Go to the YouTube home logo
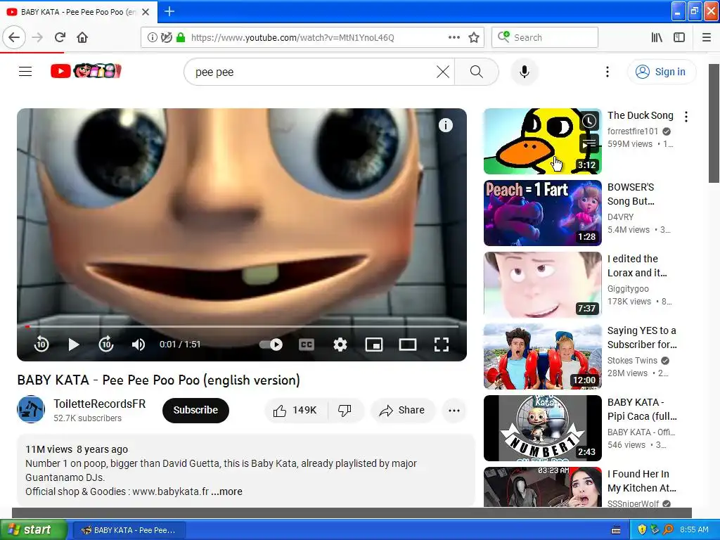Screen dimensions: 720x540 (85, 71)
